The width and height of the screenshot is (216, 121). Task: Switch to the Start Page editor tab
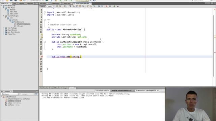[43, 3]
